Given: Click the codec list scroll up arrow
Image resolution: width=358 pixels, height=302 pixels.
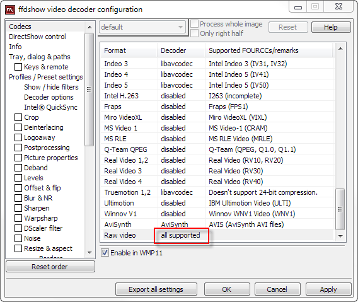Looking at the screenshot, I should coord(340,49).
